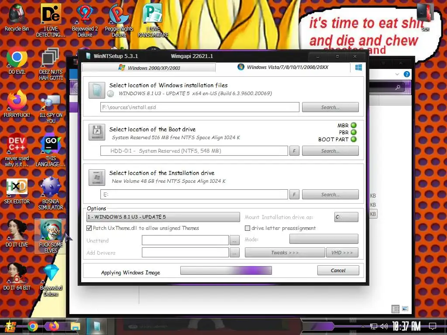Expand the ribbon chevron in background window

click(x=397, y=74)
